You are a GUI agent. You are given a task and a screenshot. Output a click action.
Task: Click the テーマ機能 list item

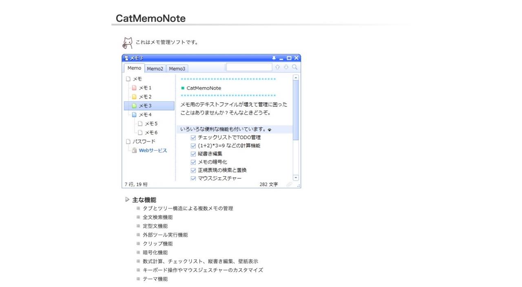[155, 279]
